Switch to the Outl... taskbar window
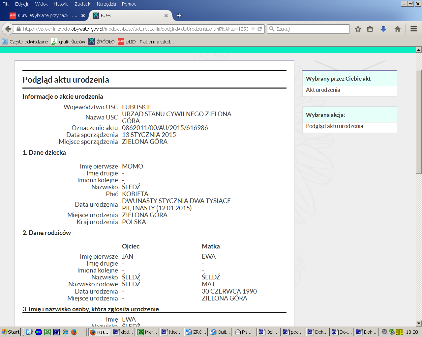The width and height of the screenshot is (422, 337). pos(220,332)
